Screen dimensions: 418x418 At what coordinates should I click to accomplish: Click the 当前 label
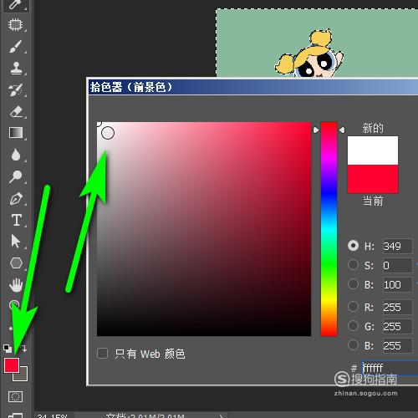373,201
